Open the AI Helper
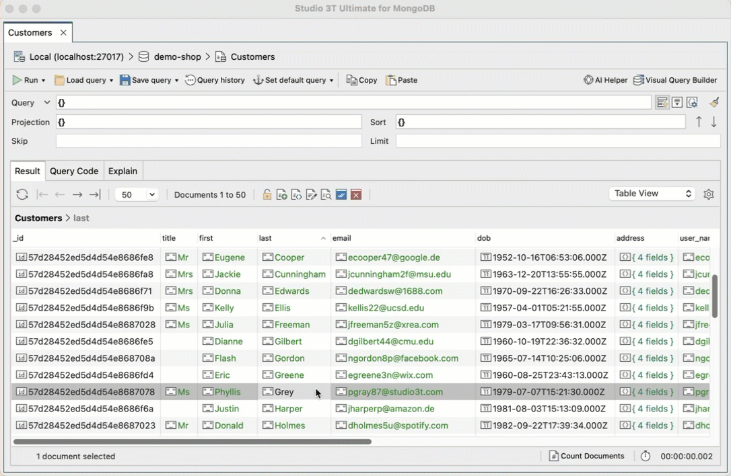Viewport: 731px width, 476px height. tap(605, 79)
